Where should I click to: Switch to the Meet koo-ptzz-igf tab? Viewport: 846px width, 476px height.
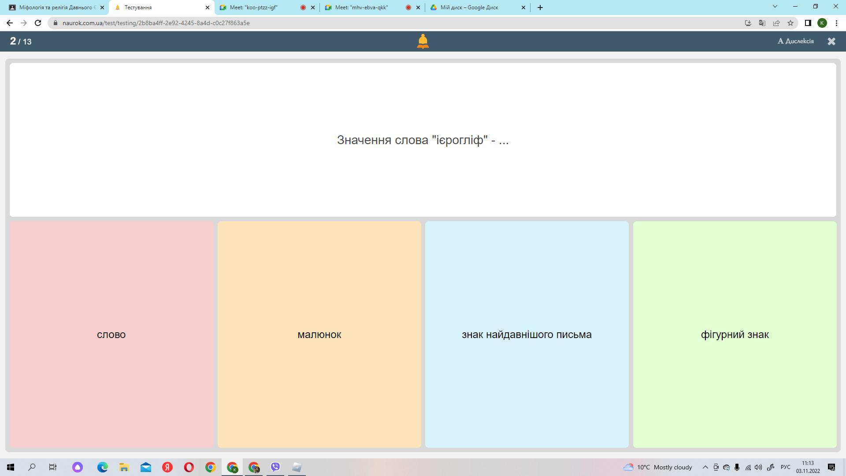pyautogui.click(x=260, y=7)
